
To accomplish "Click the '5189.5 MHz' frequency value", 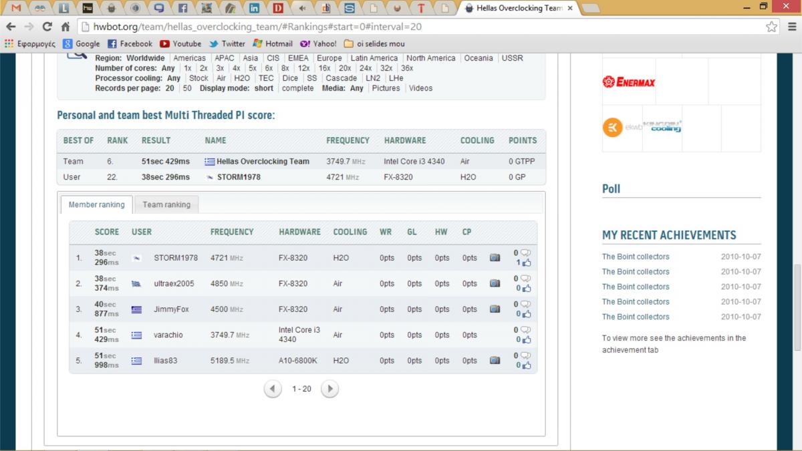I will click(x=229, y=360).
